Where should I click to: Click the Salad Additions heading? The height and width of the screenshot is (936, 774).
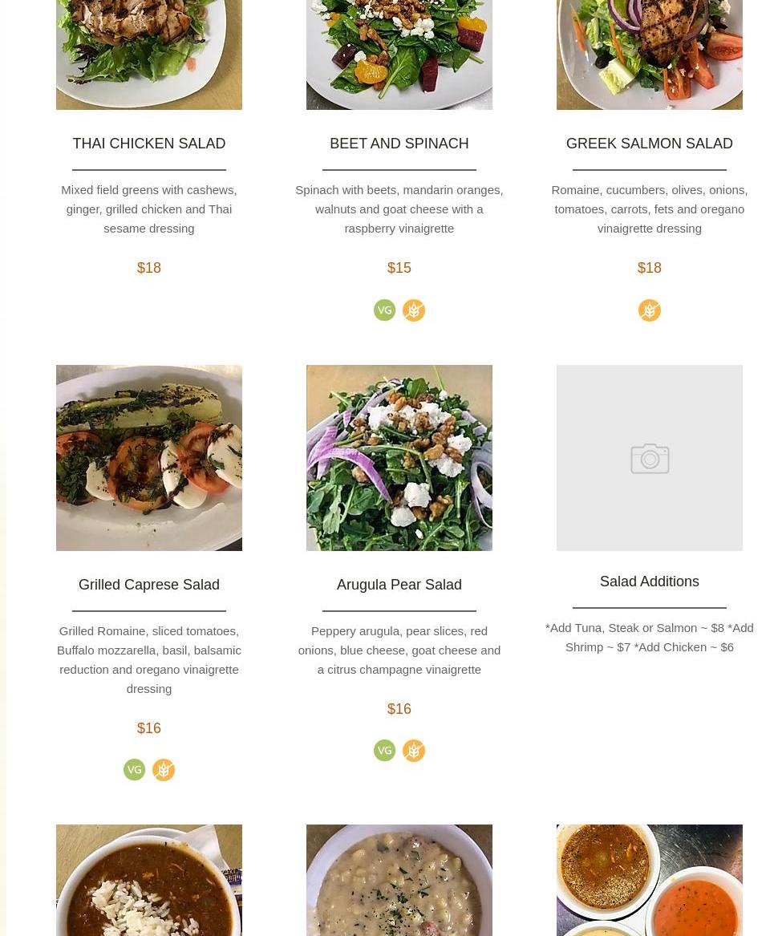pos(649,581)
